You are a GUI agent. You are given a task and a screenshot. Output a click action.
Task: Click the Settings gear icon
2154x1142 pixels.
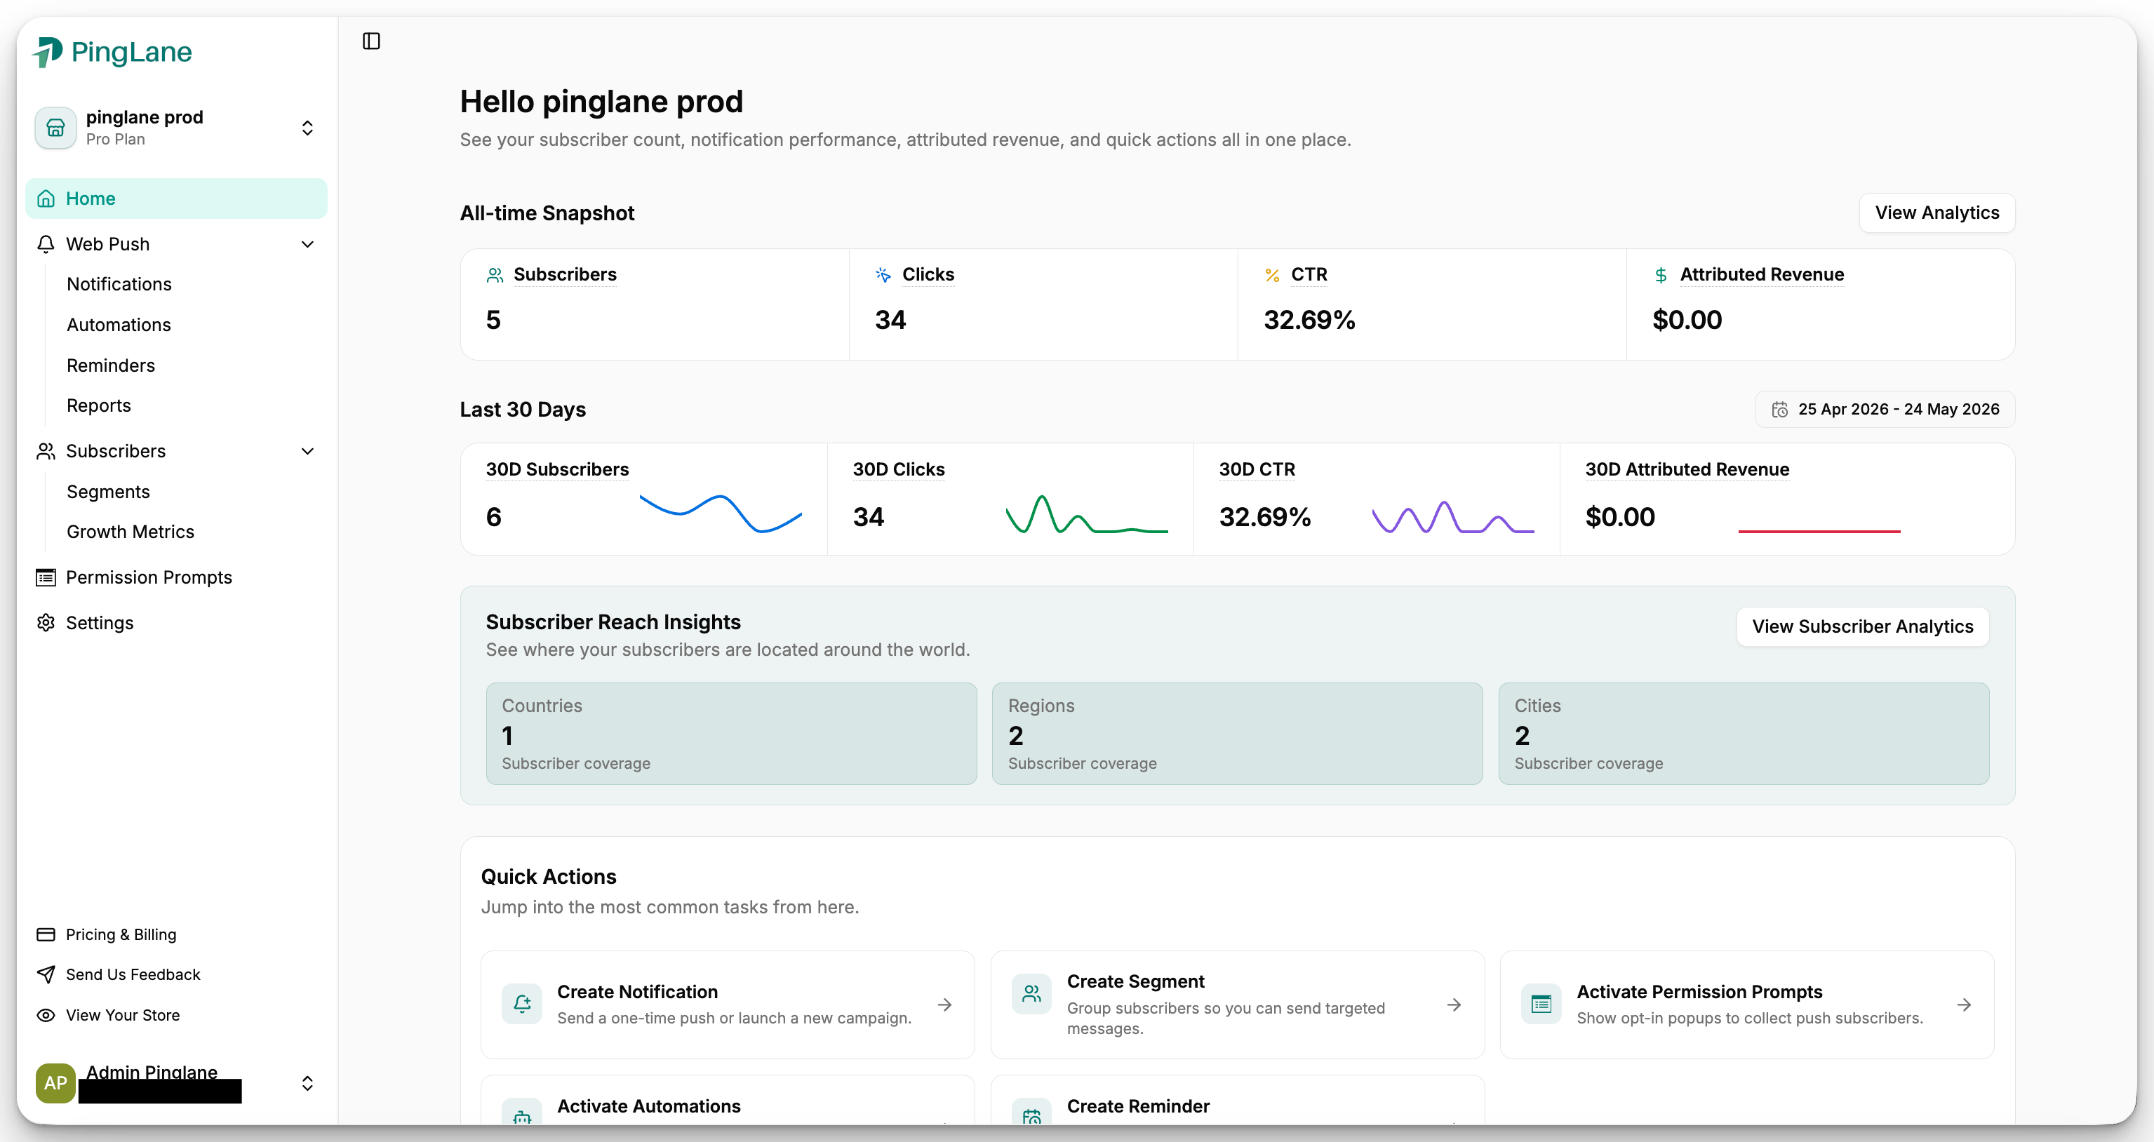(x=46, y=623)
